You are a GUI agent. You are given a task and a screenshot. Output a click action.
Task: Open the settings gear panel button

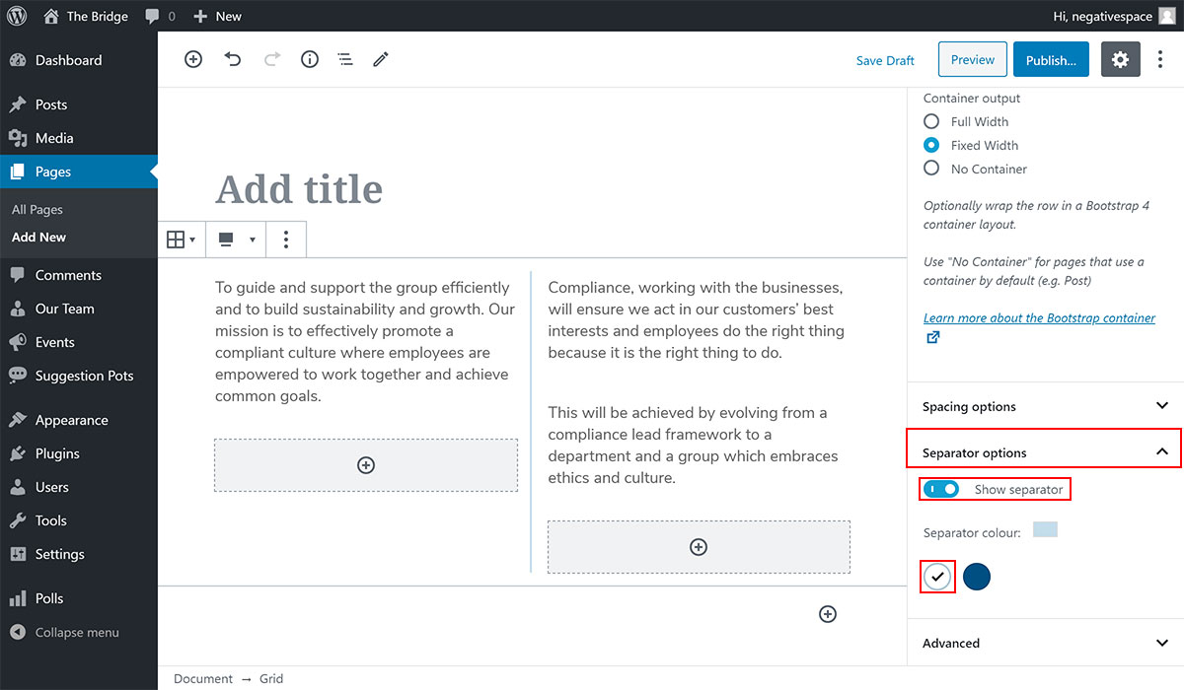(1120, 59)
